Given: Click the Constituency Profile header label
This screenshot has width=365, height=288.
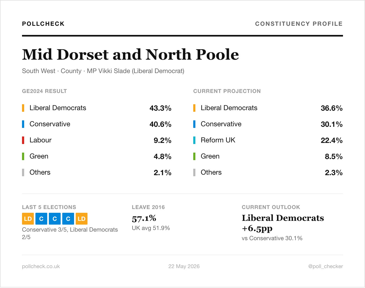Looking at the screenshot, I should tap(299, 24).
